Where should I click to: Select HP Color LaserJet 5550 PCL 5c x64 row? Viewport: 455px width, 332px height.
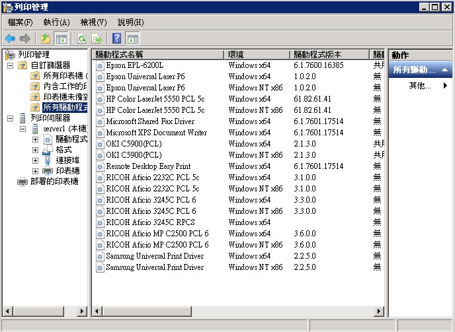pyautogui.click(x=239, y=99)
